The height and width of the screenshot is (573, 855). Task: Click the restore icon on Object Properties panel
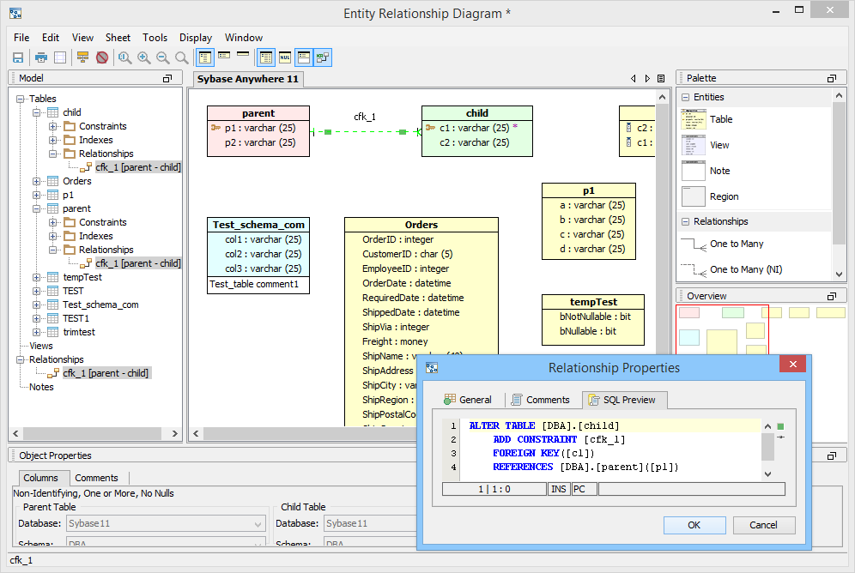click(x=832, y=455)
